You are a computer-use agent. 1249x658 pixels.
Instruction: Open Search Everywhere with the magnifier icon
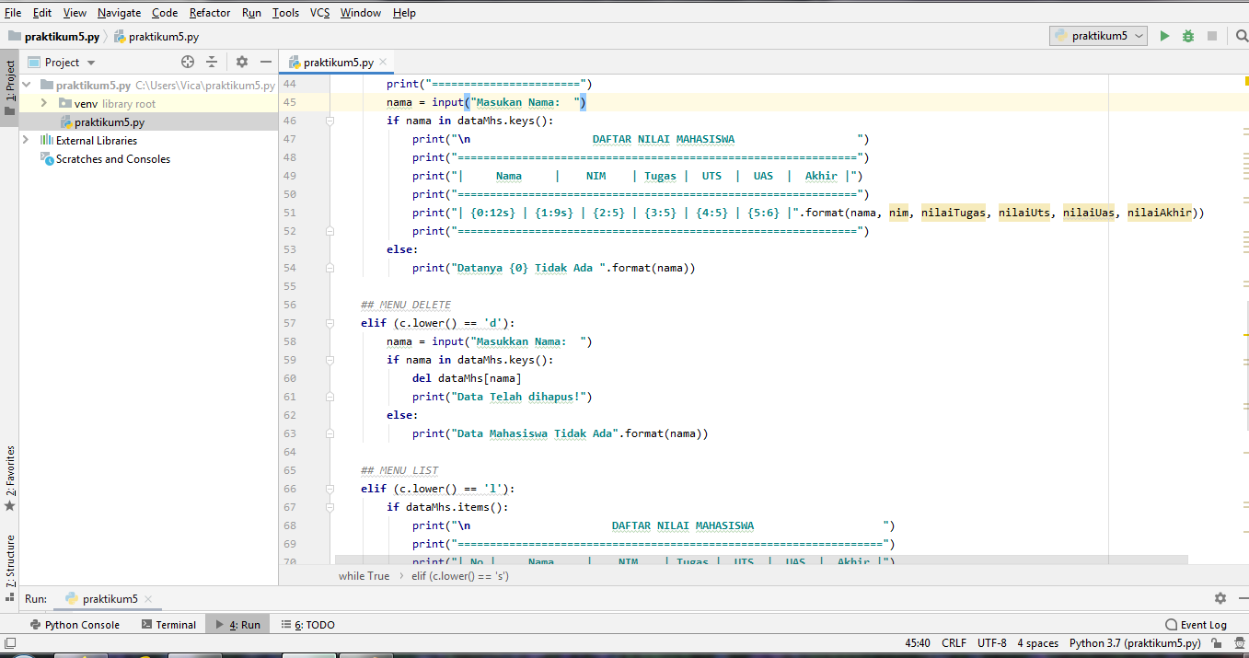[1241, 35]
